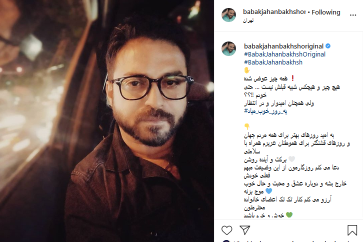Open babakjahanbakhshoriginal username in caption

pos(283,46)
